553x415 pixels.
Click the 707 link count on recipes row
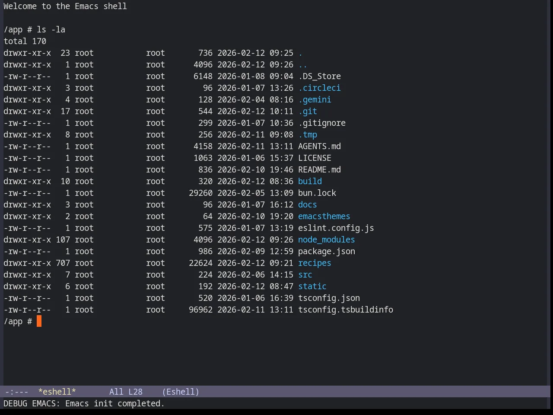[63, 263]
